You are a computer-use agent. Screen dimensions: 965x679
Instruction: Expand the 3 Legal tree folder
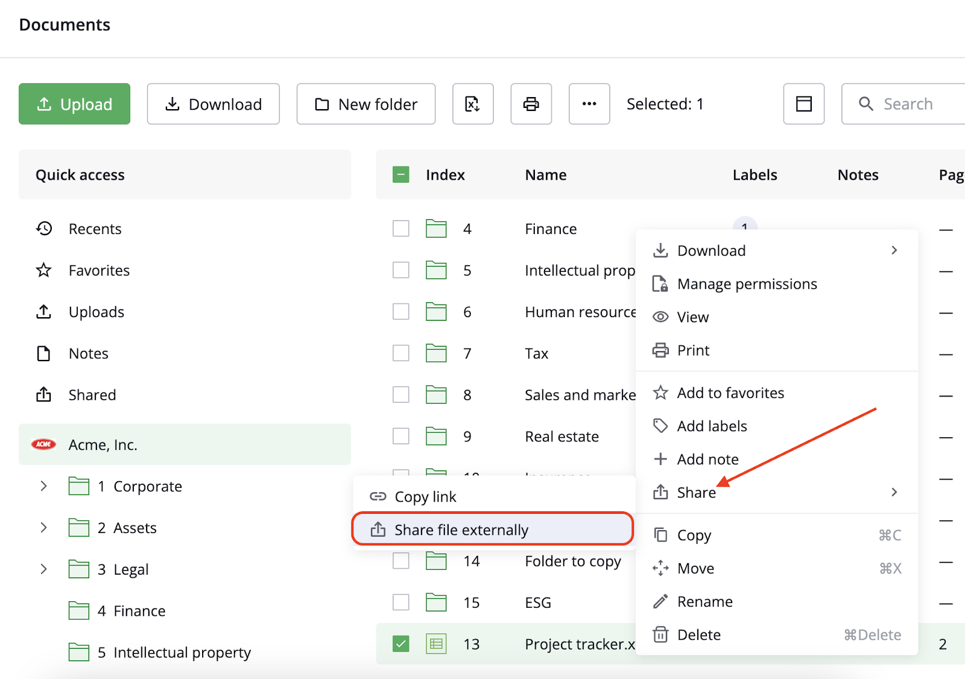(x=43, y=569)
